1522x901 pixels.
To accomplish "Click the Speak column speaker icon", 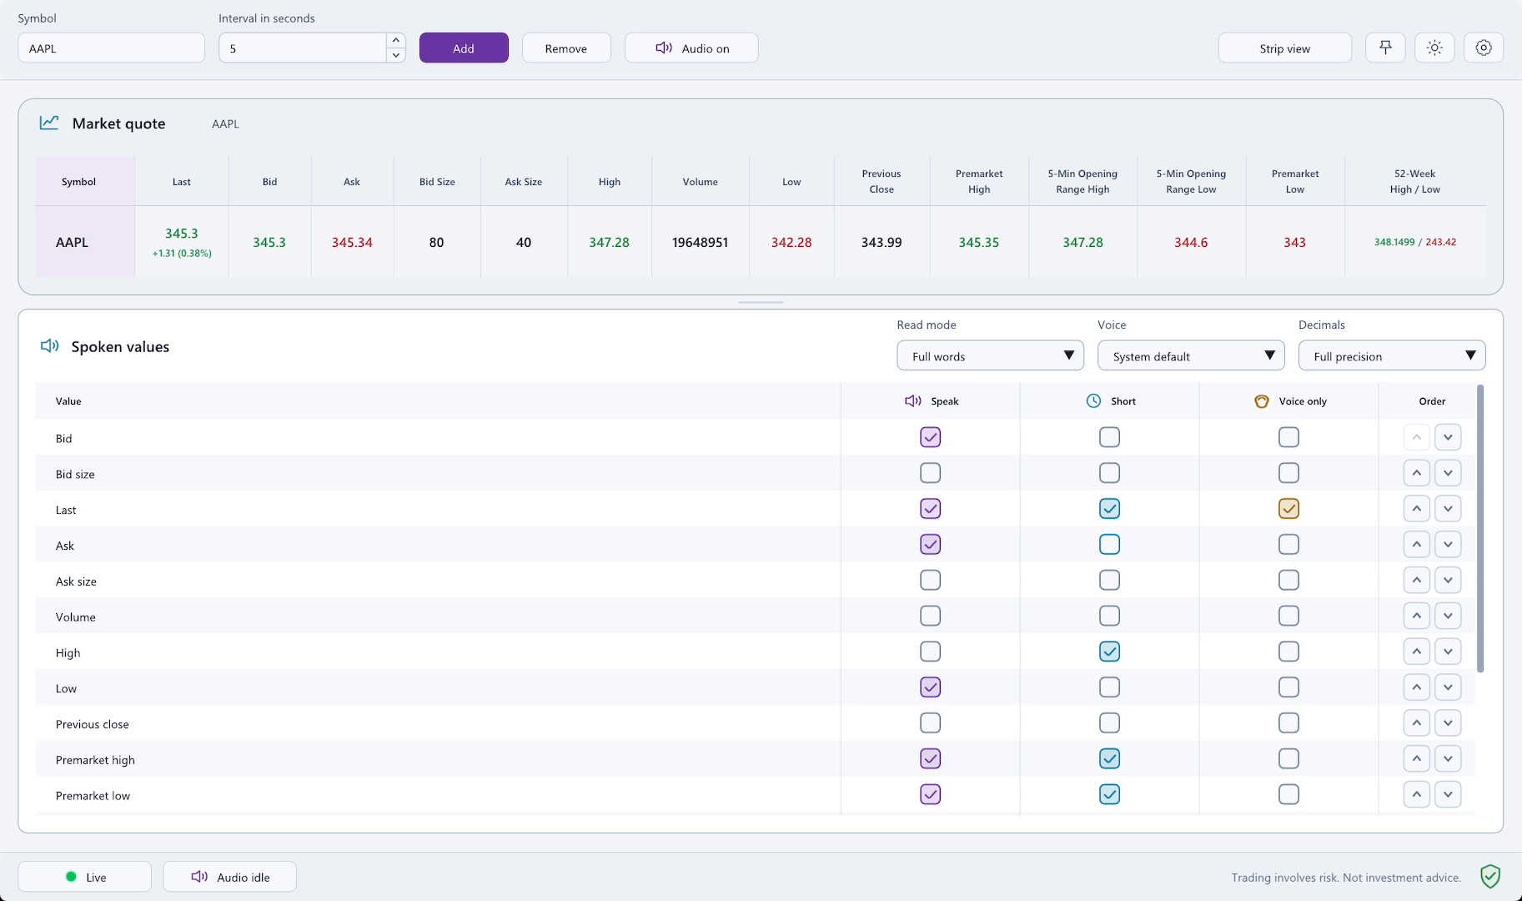I will tap(913, 401).
